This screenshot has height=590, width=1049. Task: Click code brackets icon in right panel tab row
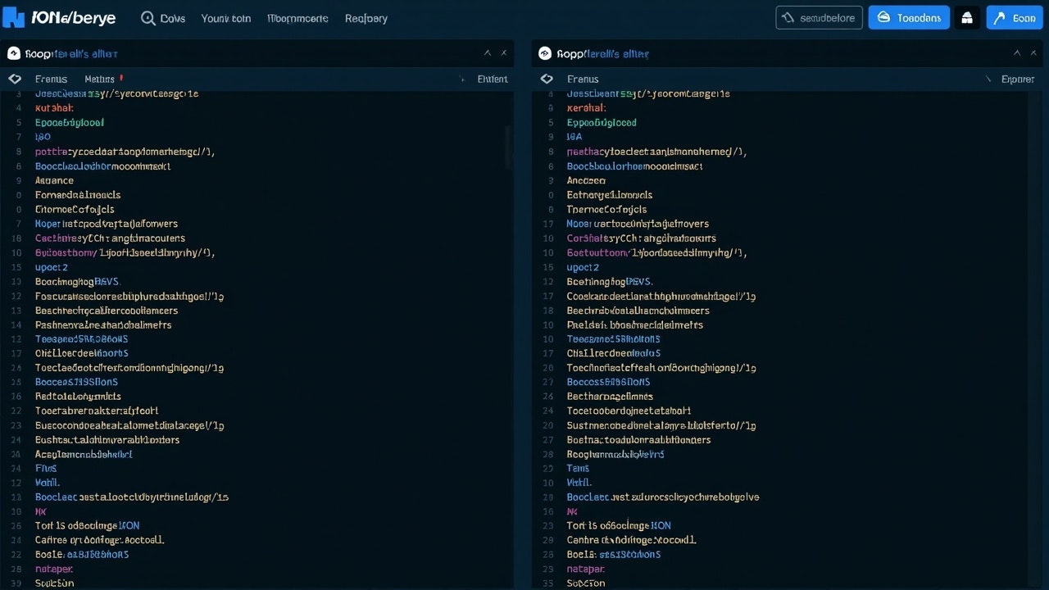tap(547, 79)
